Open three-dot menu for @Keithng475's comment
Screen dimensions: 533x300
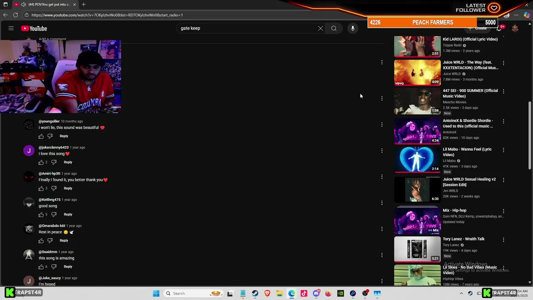(x=382, y=203)
